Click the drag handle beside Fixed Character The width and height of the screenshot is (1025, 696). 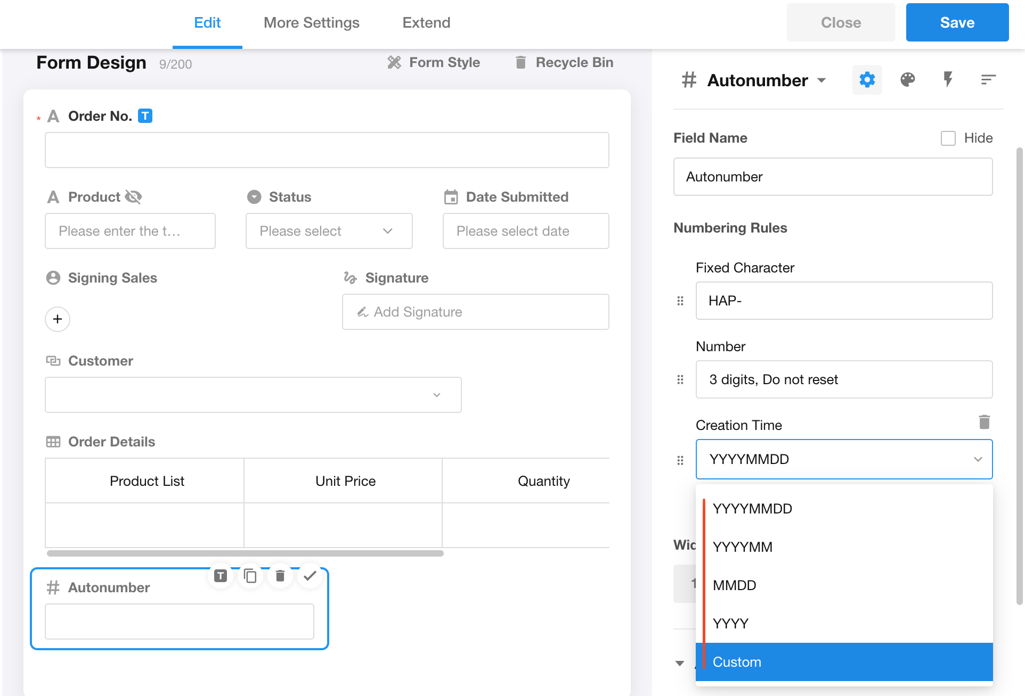(680, 301)
